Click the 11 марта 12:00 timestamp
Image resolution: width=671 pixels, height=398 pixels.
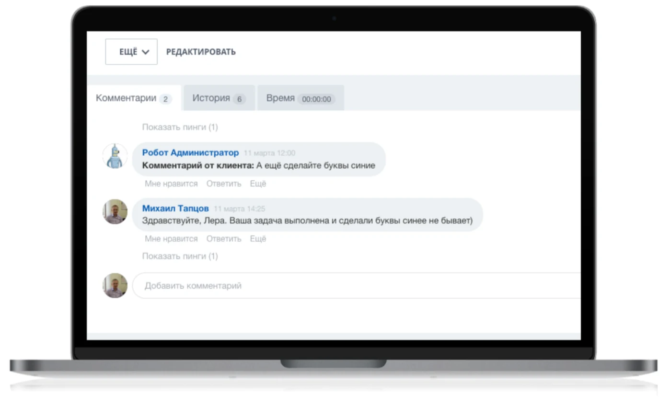click(x=269, y=153)
